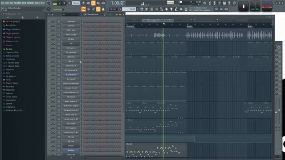
Task: Toggle the highlighted orange countdown icon in top row
Action: (x=93, y=3)
